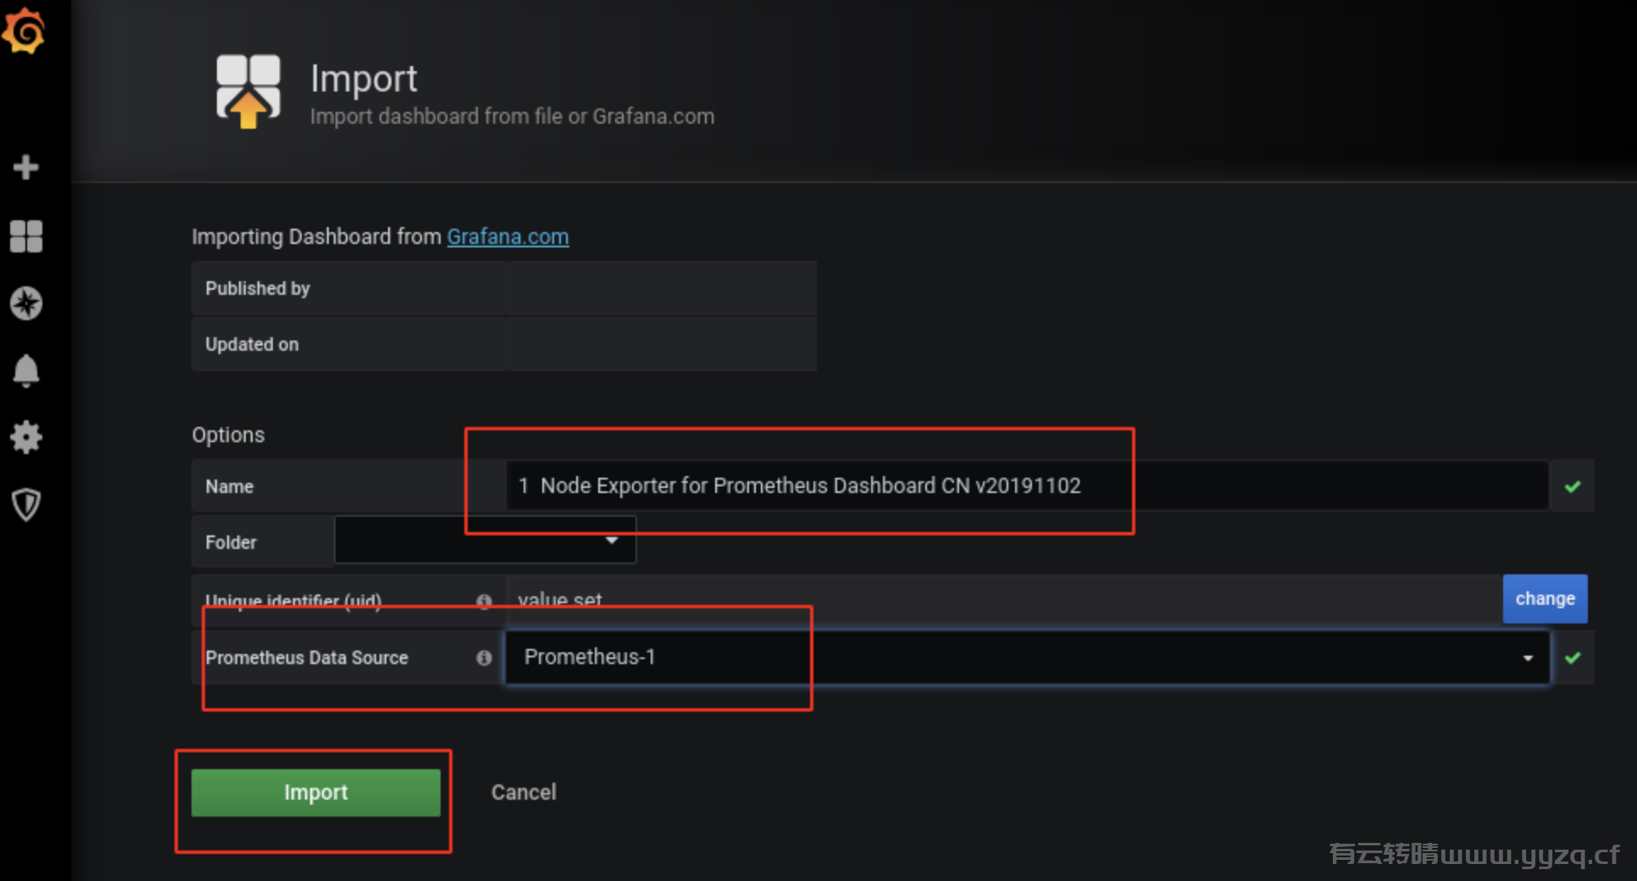This screenshot has width=1637, height=881.
Task: Open the Explore compass icon
Action: point(26,302)
